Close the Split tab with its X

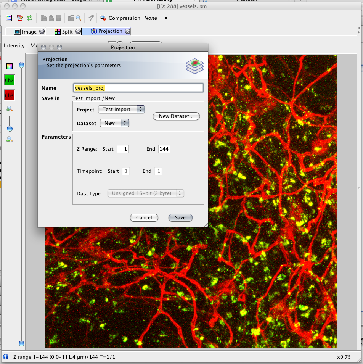(78, 31)
